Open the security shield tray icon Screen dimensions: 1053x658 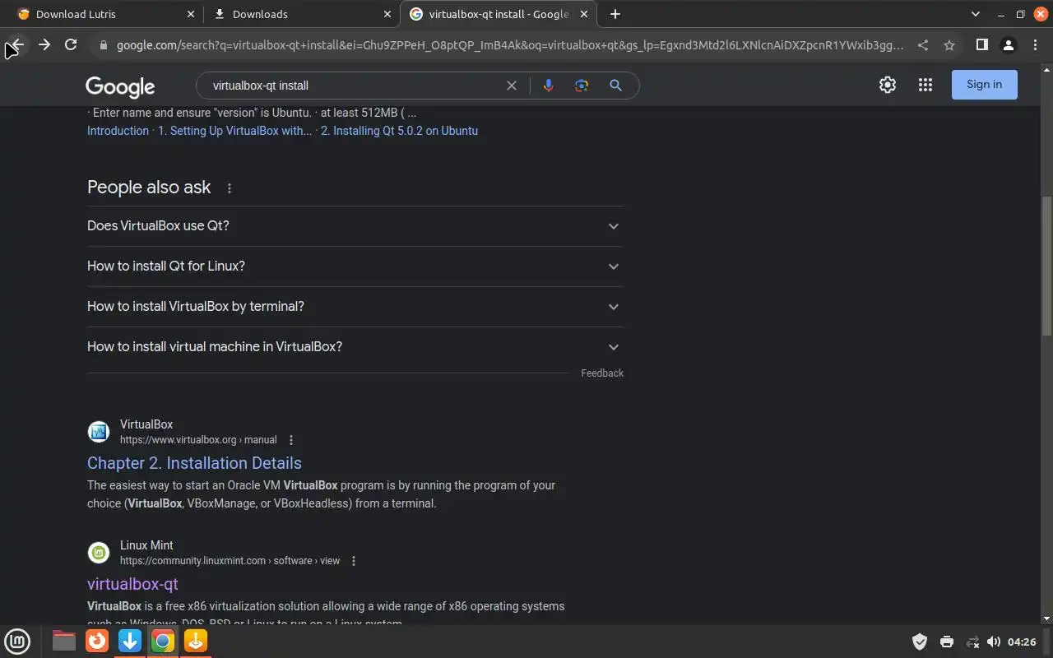point(920,642)
